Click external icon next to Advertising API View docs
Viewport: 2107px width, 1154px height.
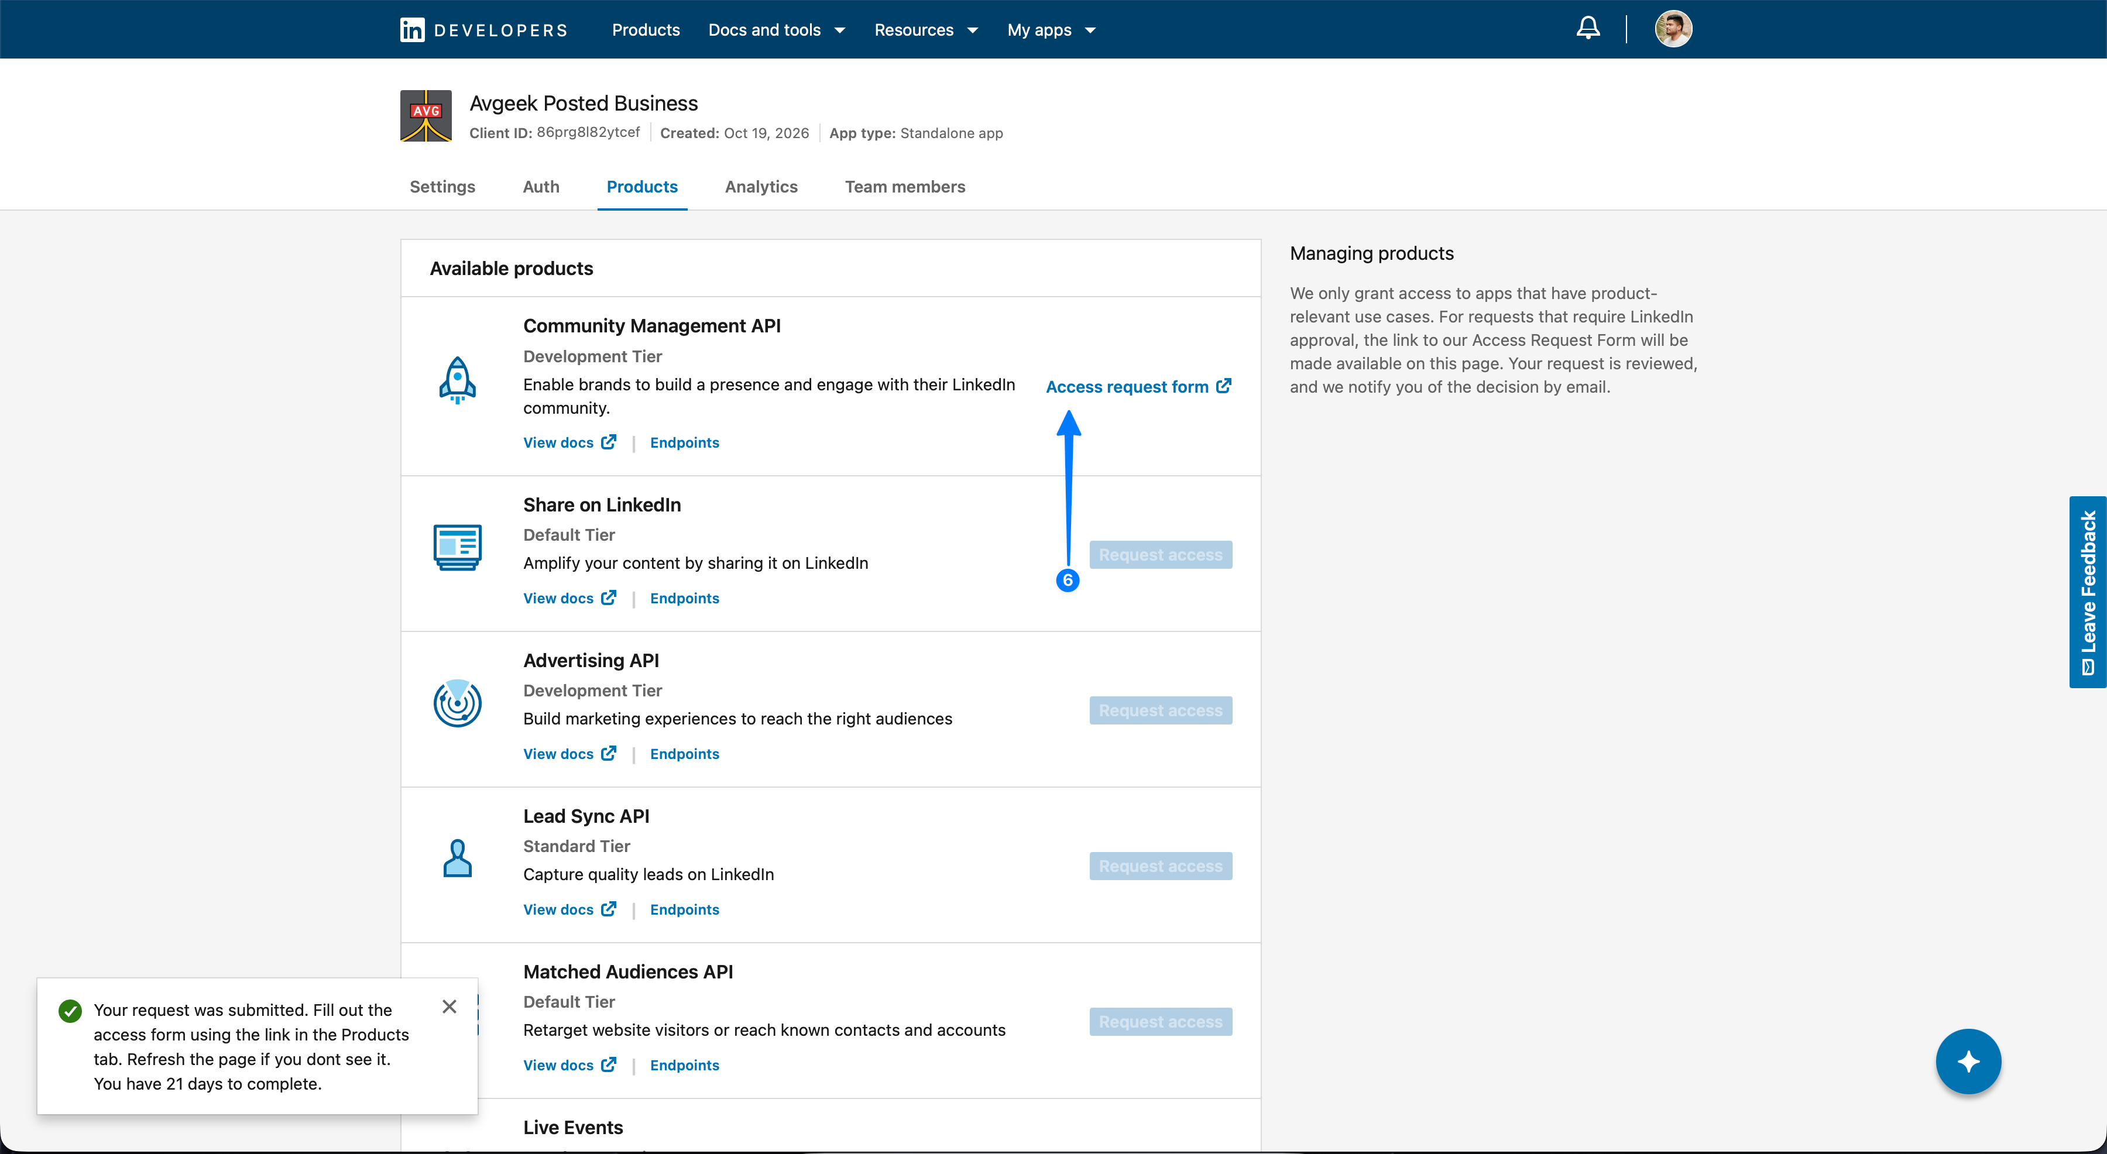tap(609, 753)
